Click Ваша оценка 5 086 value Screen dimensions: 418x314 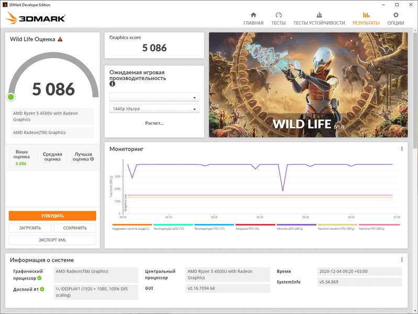[21, 163]
